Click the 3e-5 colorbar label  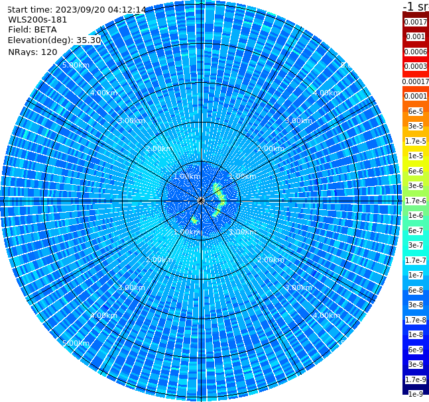tap(416, 126)
